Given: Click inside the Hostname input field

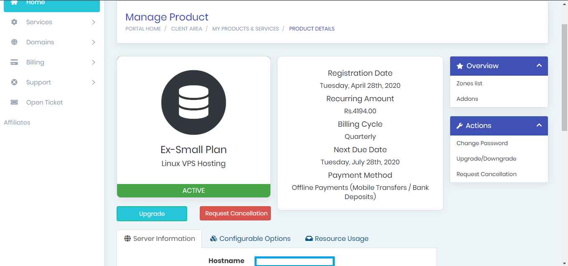Looking at the screenshot, I should point(294,261).
